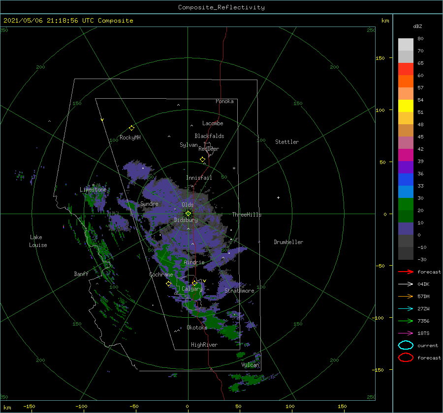This screenshot has width=443, height=413.
Task: Click the ThreeHills town label
Action: point(247,215)
